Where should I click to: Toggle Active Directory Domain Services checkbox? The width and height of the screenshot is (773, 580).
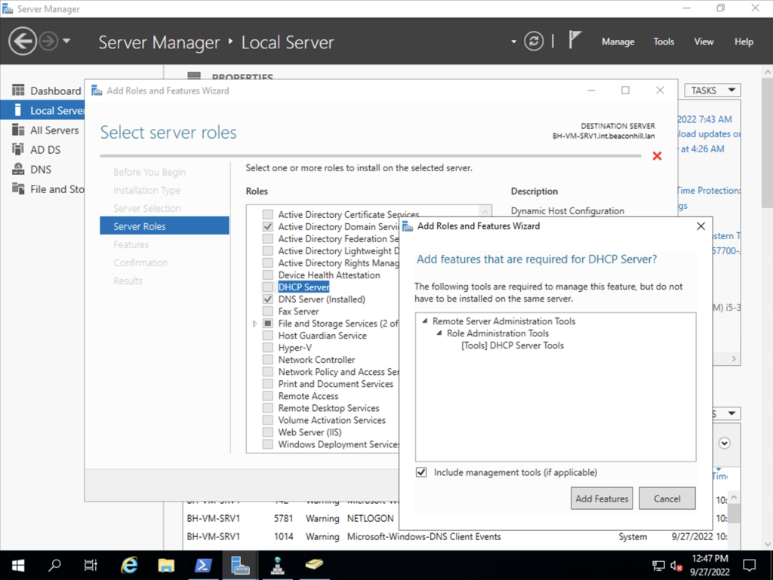click(268, 226)
